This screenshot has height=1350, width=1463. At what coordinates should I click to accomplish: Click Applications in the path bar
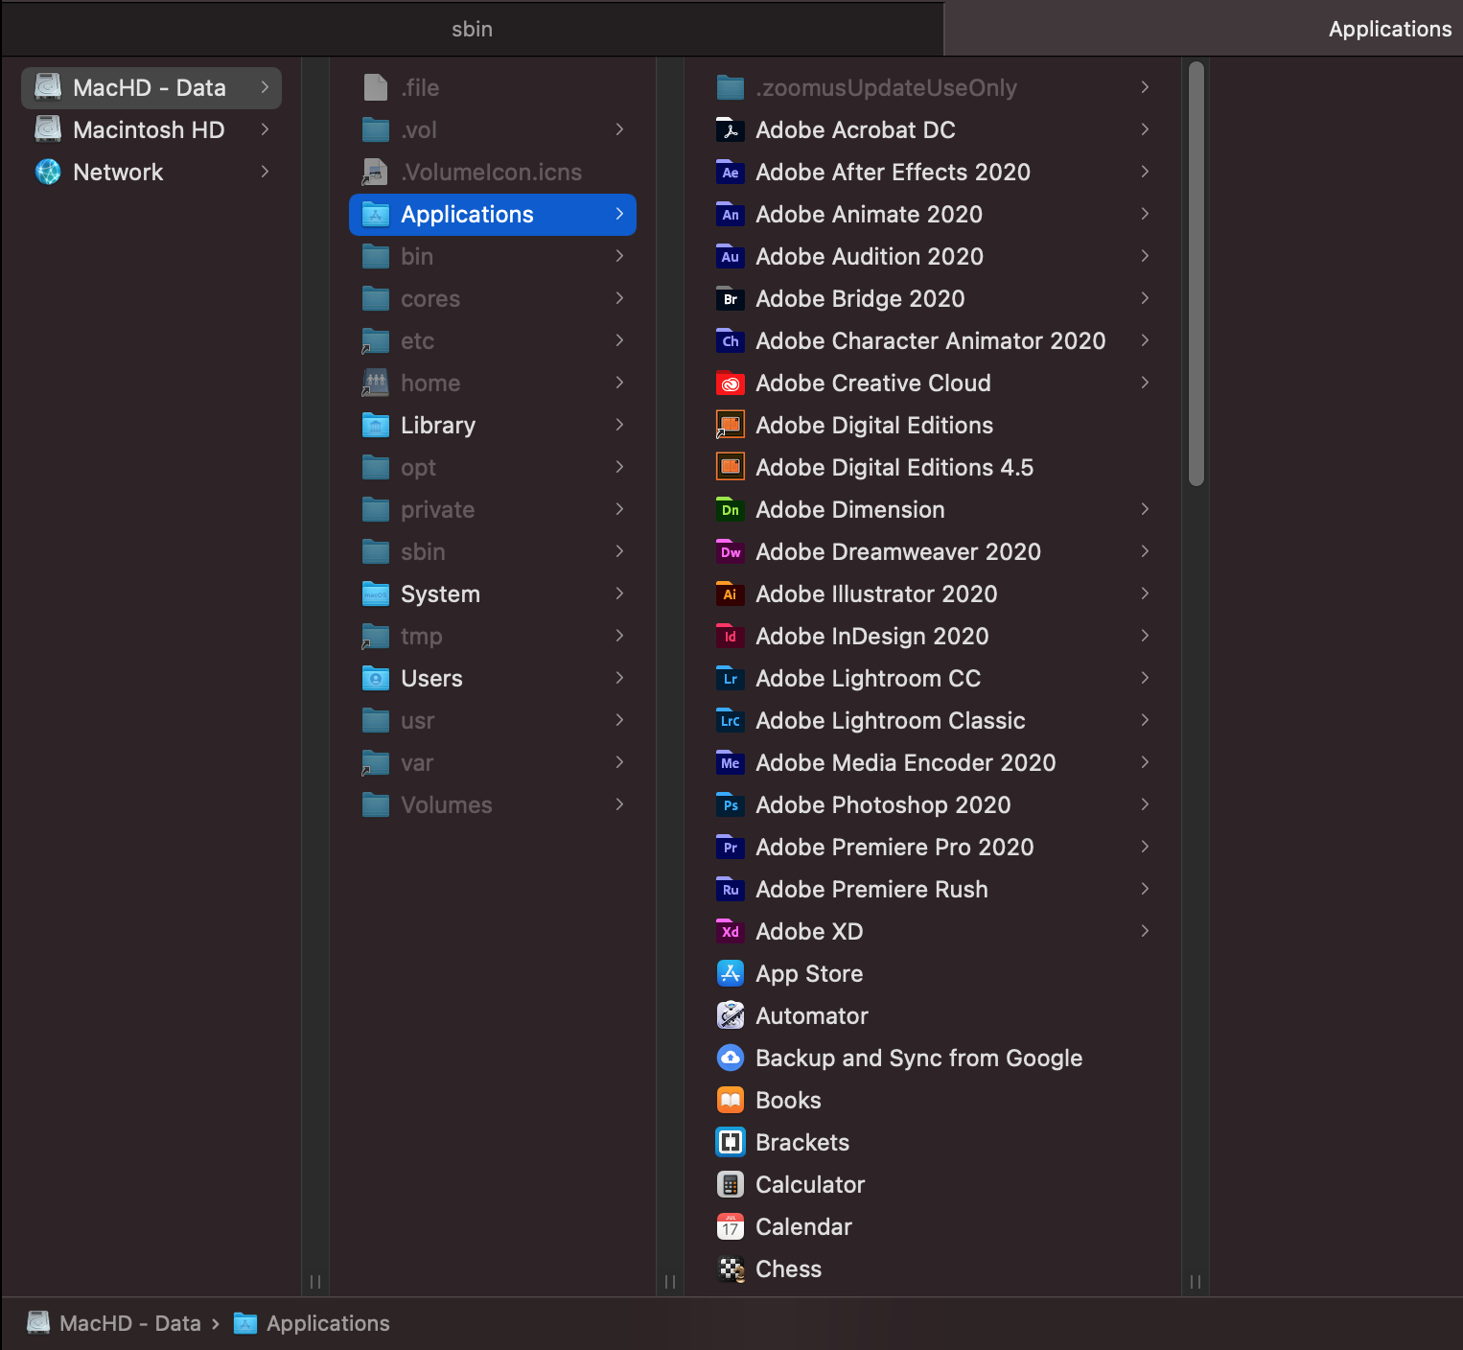[312, 1323]
